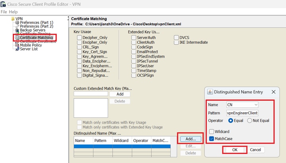Open Backup Servers in the tree
Image resolution: width=286 pixels, height=163 pixels.
point(33,30)
